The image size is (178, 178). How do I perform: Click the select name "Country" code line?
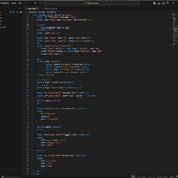(49, 62)
